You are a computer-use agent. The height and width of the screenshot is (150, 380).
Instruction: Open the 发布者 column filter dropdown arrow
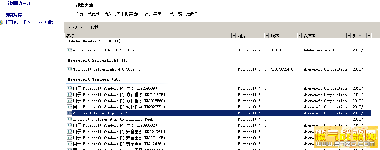pyautogui.click(x=349, y=36)
